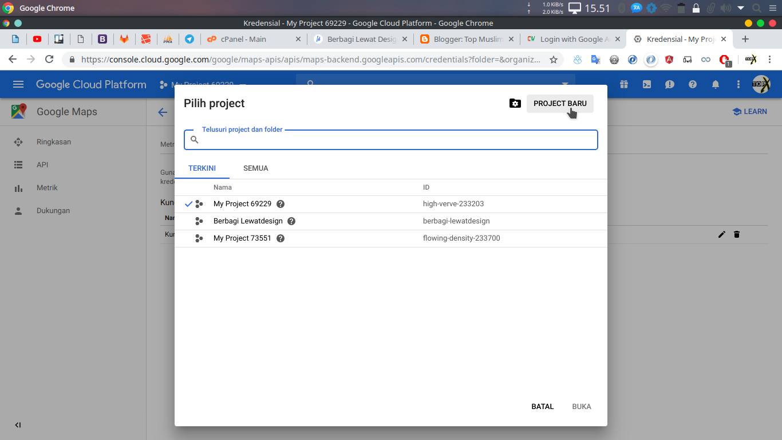
Task: Click help icon beside My Project 69229
Action: click(x=281, y=204)
